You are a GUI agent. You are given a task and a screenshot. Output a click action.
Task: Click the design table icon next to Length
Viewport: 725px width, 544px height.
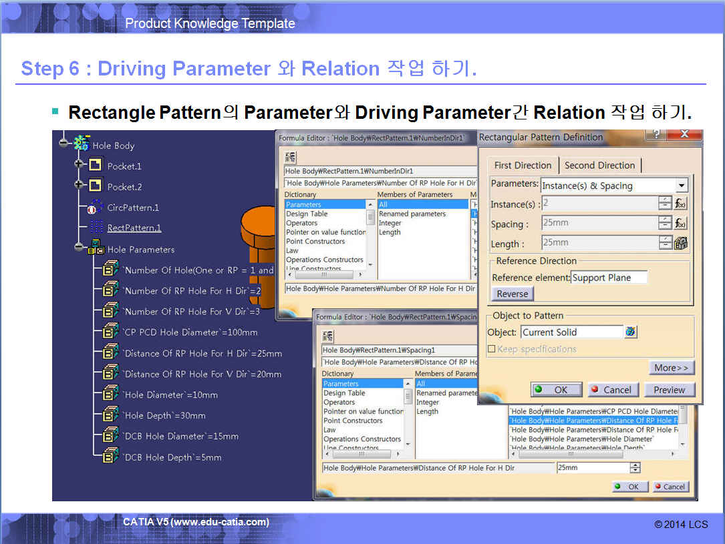click(681, 243)
